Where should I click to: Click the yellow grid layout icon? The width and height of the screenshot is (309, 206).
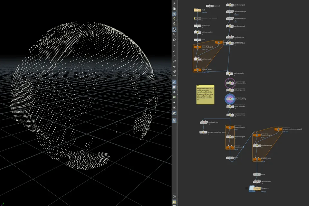pyautogui.click(x=174, y=202)
